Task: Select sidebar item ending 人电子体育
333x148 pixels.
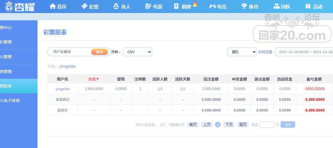Action: [x=19, y=101]
